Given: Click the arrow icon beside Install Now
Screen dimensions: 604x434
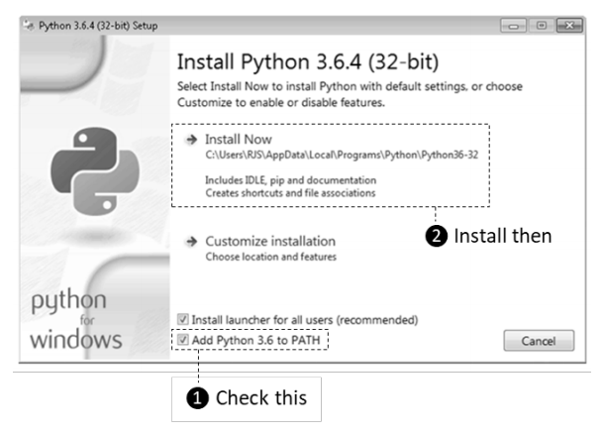Looking at the screenshot, I should 191,140.
